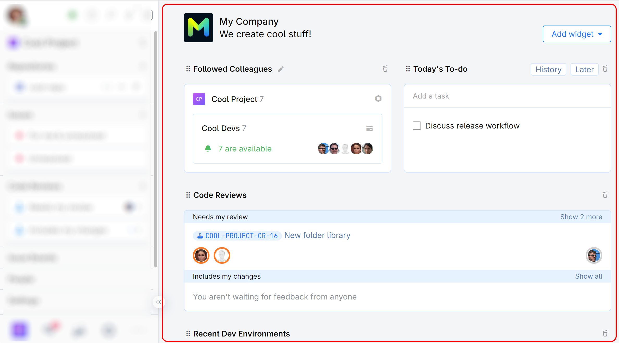The height and width of the screenshot is (343, 619).
Task: Click the Add a task input field
Action: click(507, 96)
